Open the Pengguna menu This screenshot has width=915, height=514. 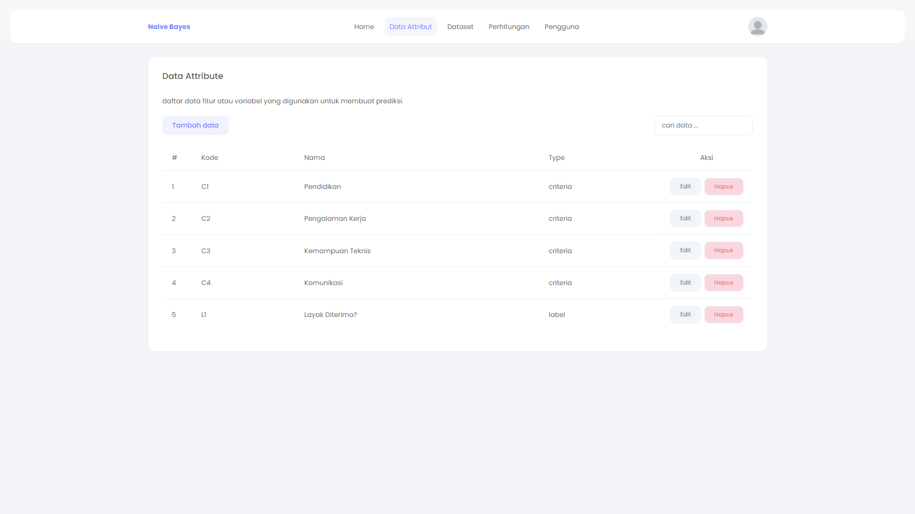coord(561,27)
